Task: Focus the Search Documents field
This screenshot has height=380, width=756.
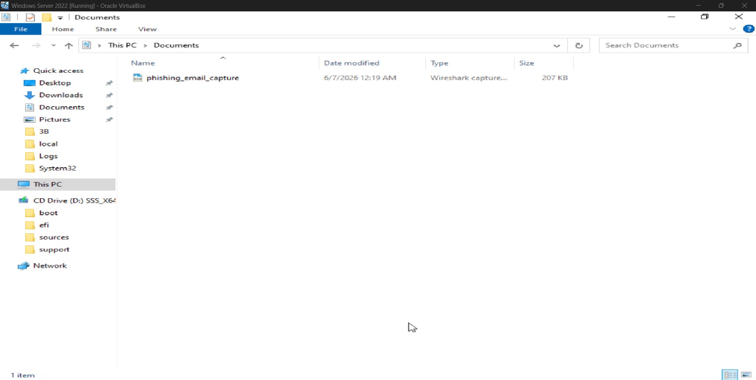Action: 666,45
